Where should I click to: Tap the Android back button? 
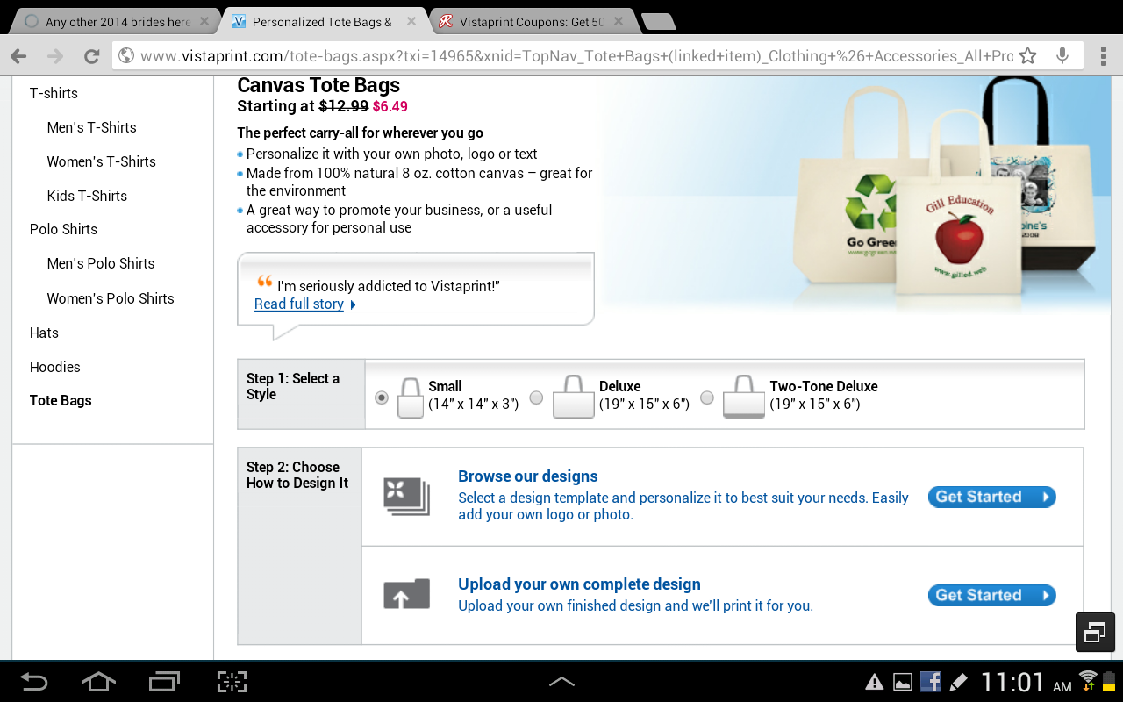[33, 682]
